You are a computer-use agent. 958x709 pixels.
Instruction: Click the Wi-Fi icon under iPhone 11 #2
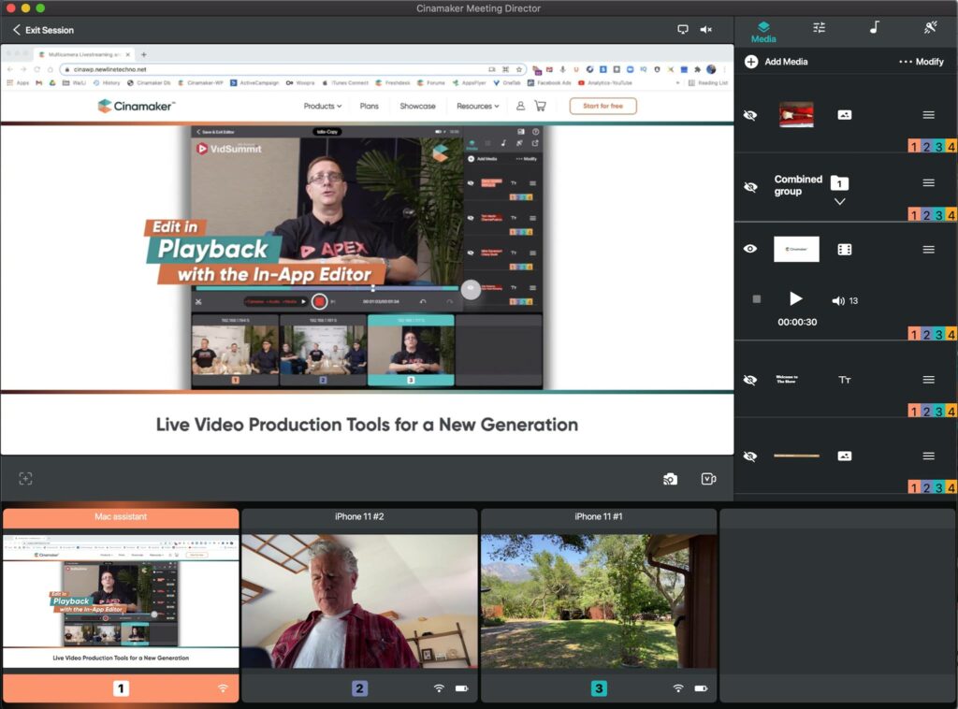pos(439,688)
